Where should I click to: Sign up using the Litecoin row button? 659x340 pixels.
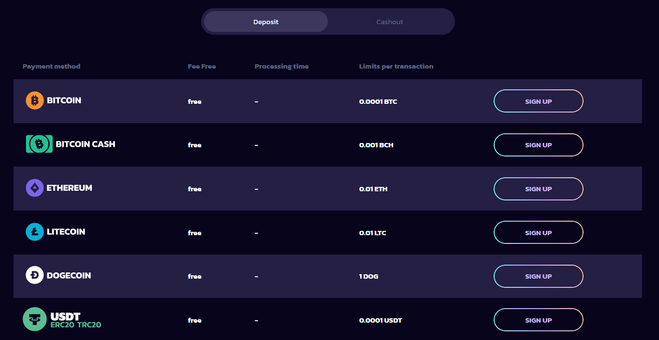[538, 233]
